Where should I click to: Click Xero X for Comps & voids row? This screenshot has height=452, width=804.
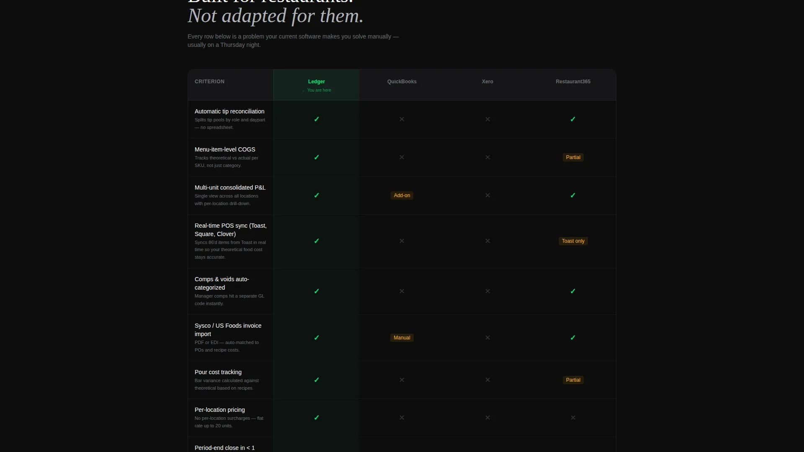[487, 291]
